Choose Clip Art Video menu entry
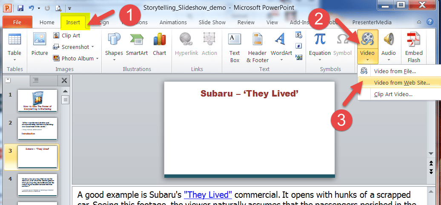This screenshot has height=205, width=441. pos(399,94)
